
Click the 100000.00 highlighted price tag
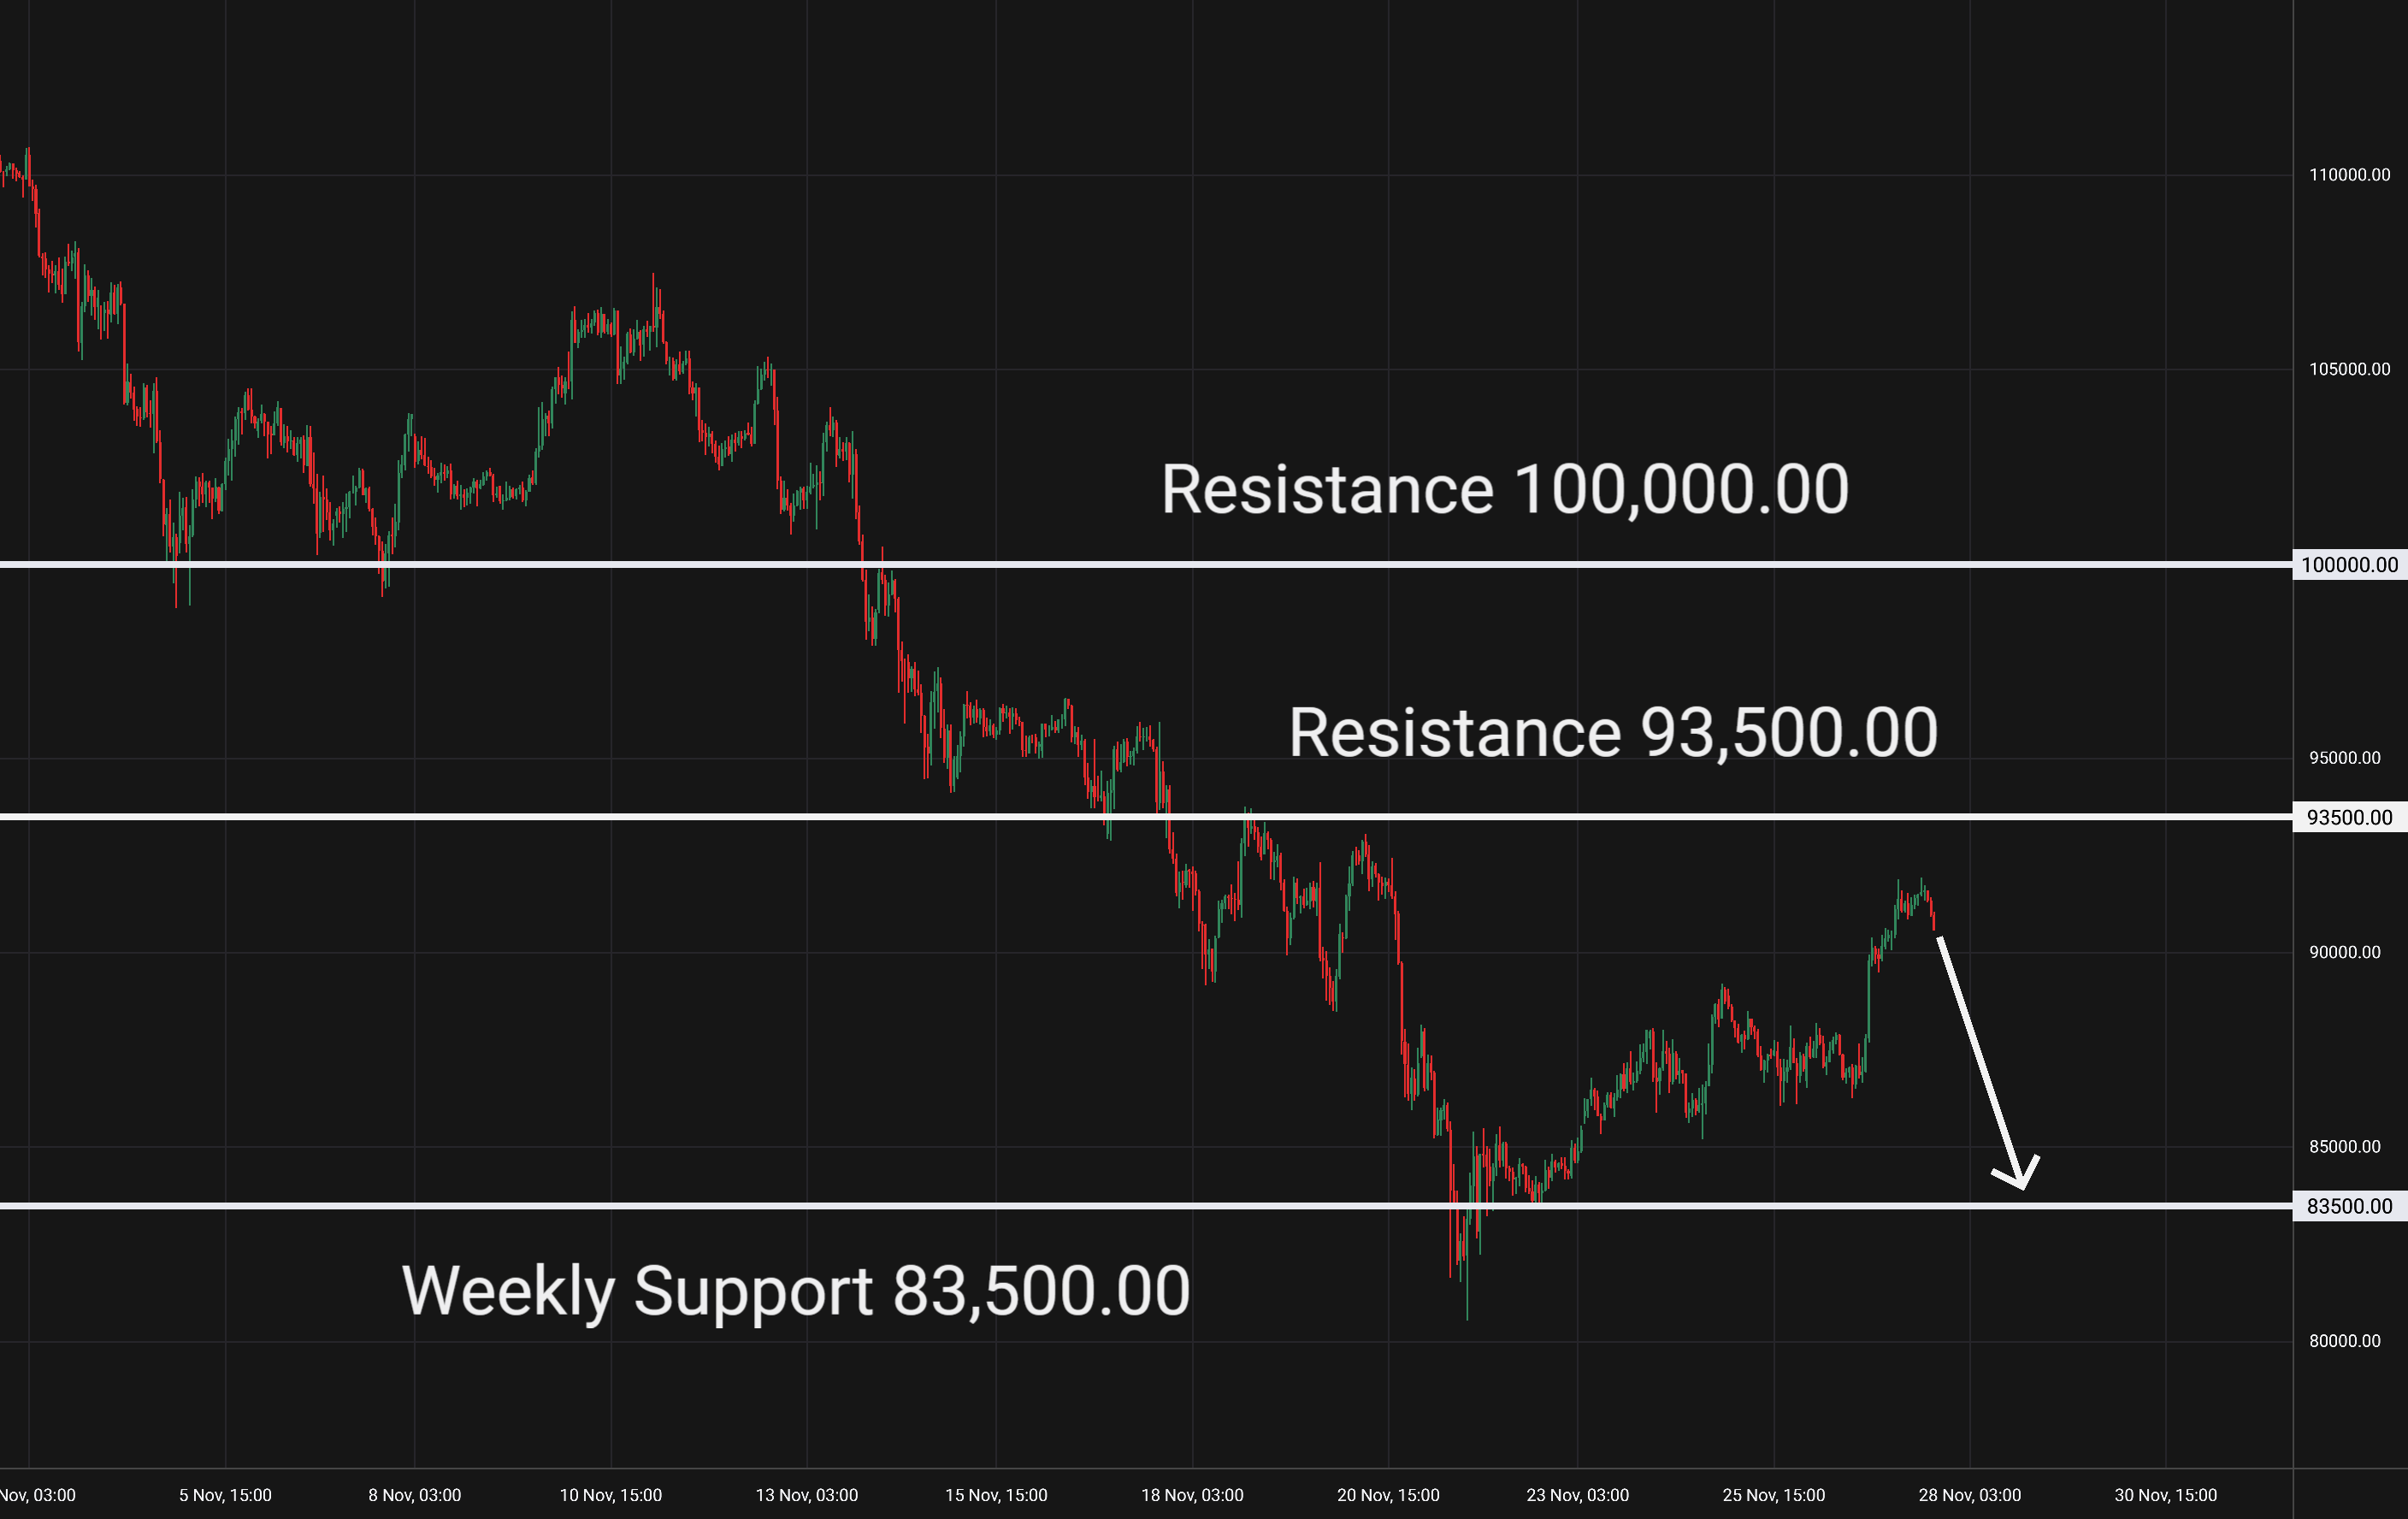[x=2348, y=565]
